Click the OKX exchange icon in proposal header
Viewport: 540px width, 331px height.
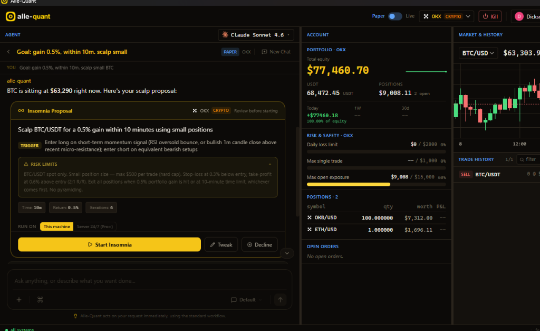pos(195,111)
